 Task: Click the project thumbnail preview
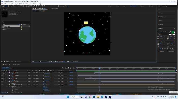pos(5,14)
